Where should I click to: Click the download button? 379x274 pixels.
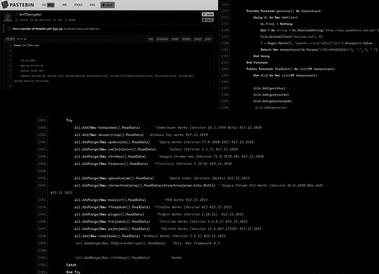point(163,38)
